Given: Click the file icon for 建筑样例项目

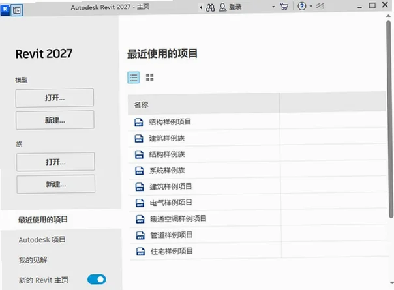Looking at the screenshot, I should coord(140,187).
